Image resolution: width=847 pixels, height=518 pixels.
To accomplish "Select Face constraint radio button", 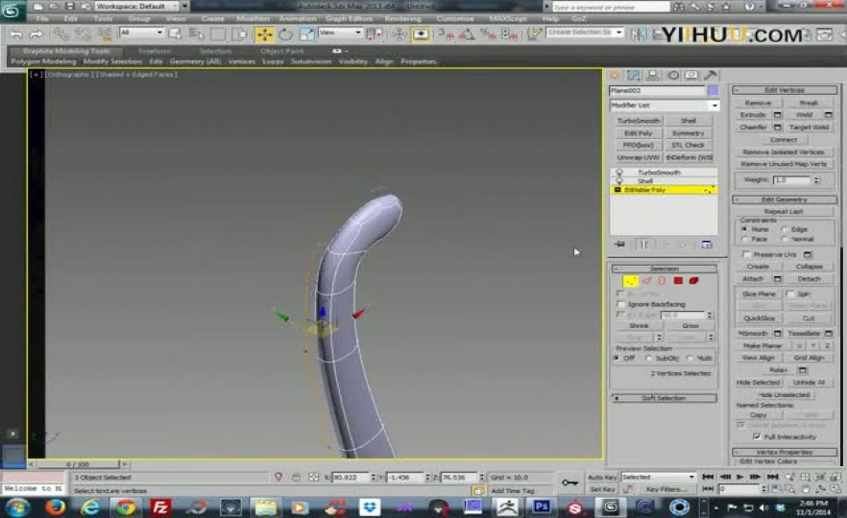I will coord(745,239).
